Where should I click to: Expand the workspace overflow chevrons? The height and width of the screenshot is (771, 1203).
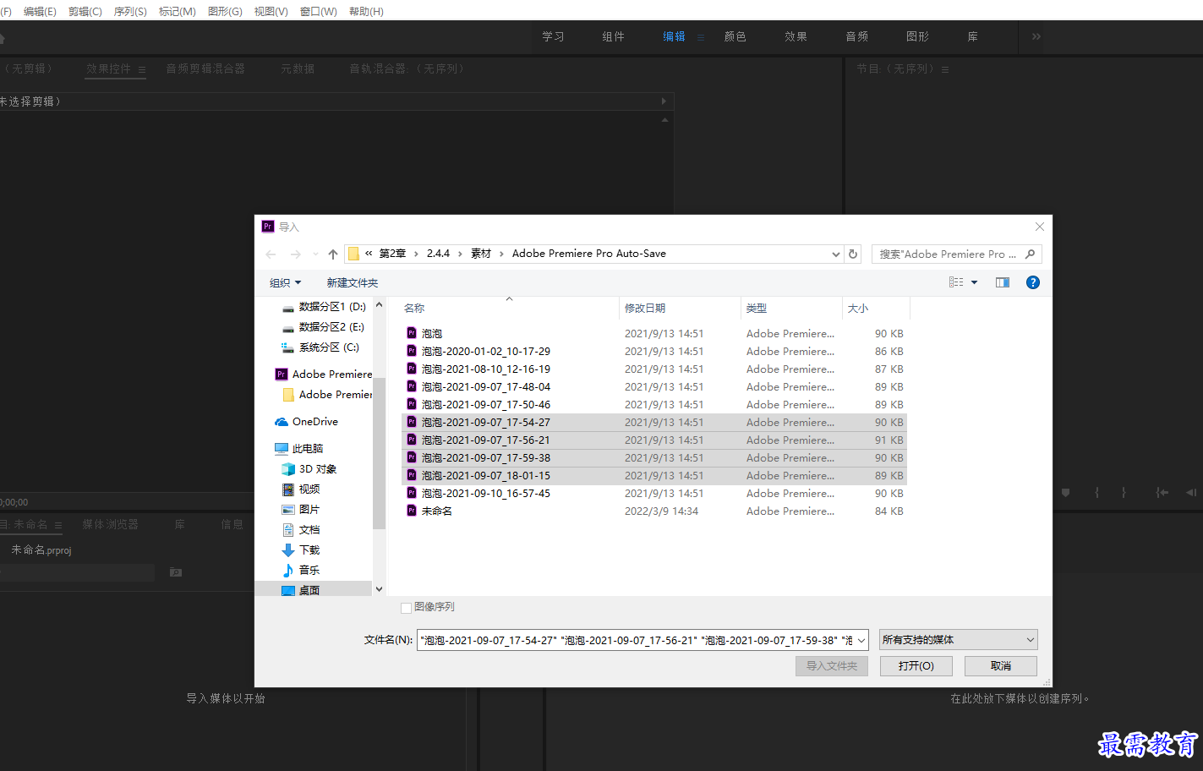click(x=1036, y=36)
